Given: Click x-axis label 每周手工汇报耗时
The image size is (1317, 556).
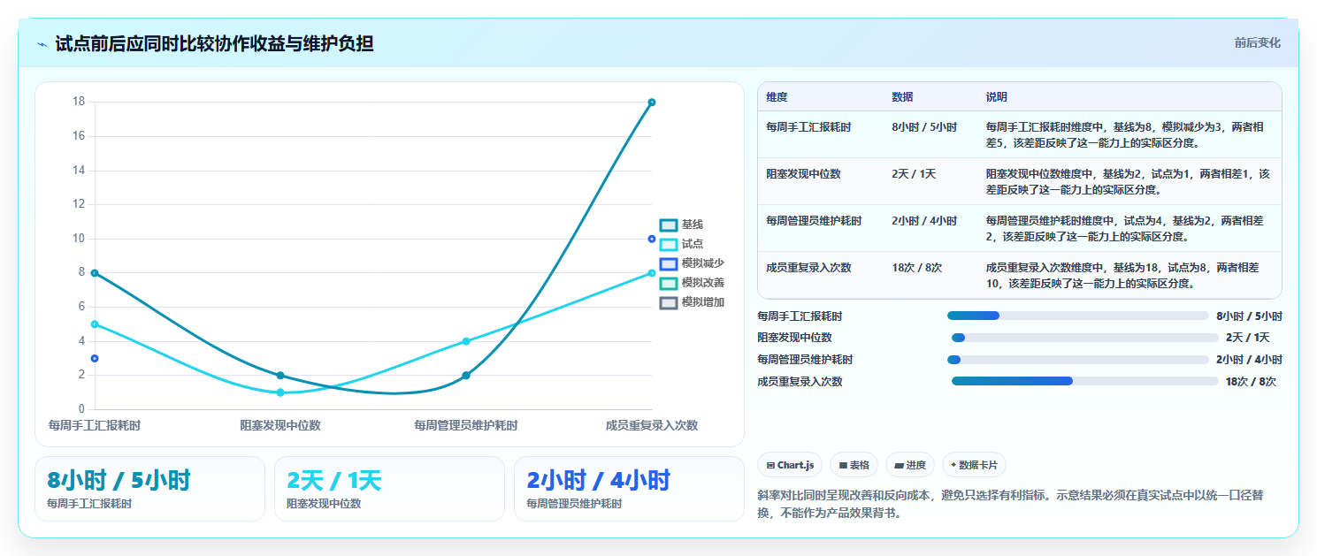Looking at the screenshot, I should point(95,425).
